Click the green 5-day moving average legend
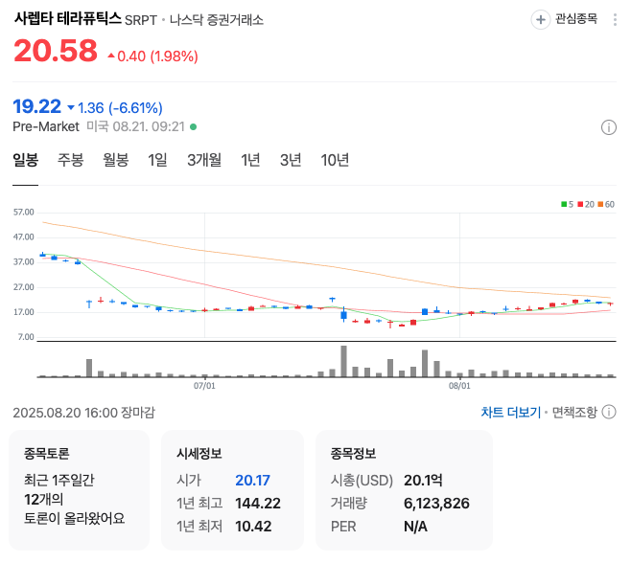The image size is (631, 563). pyautogui.click(x=567, y=204)
